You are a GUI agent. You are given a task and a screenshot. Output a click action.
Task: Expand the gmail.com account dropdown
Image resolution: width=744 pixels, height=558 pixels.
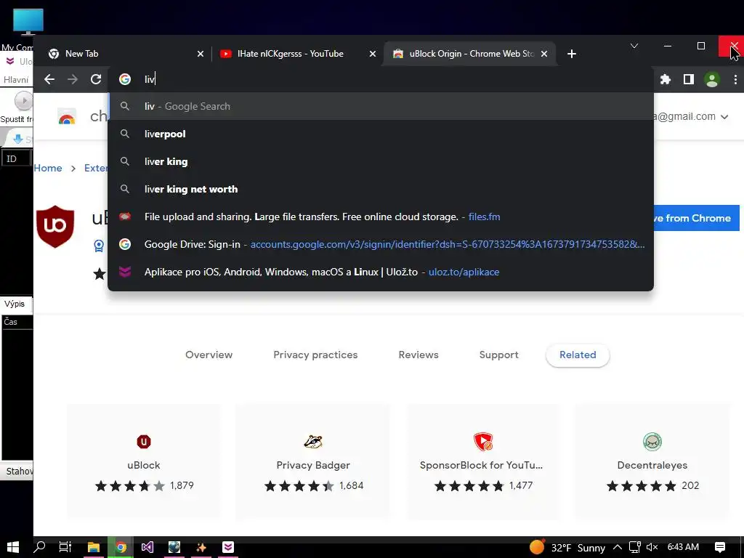coord(724,117)
